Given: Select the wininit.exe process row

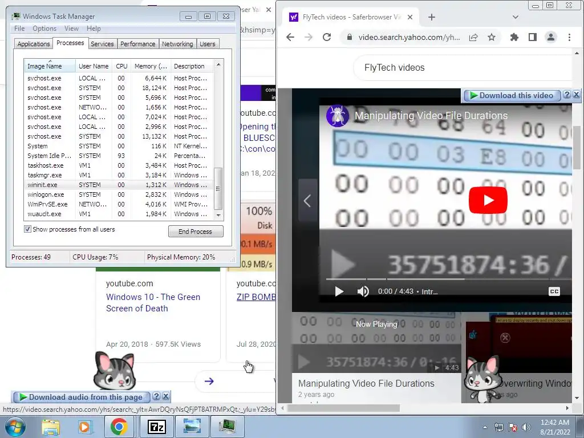Looking at the screenshot, I should 119,185.
